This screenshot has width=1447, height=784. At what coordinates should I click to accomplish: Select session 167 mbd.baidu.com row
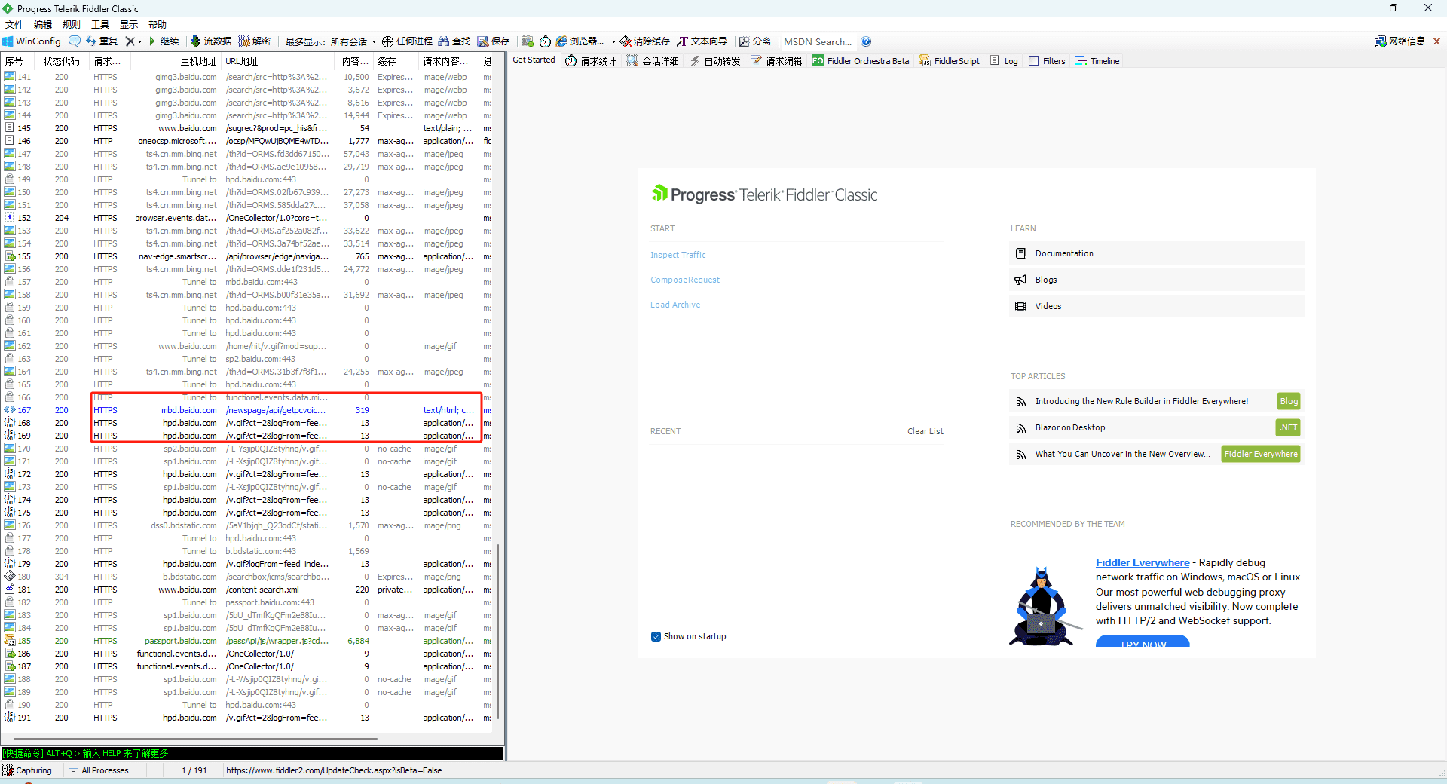point(247,410)
